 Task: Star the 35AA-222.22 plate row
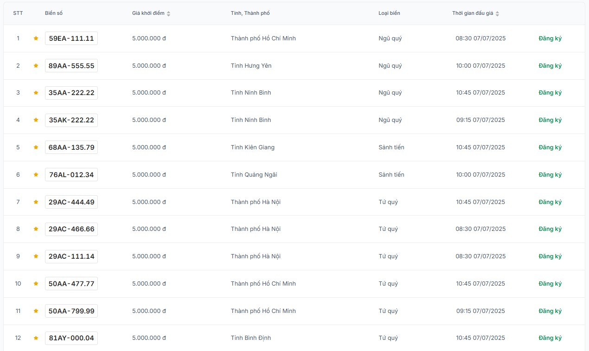[36, 93]
